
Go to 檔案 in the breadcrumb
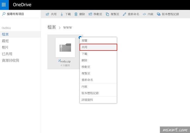click(x=52, y=27)
